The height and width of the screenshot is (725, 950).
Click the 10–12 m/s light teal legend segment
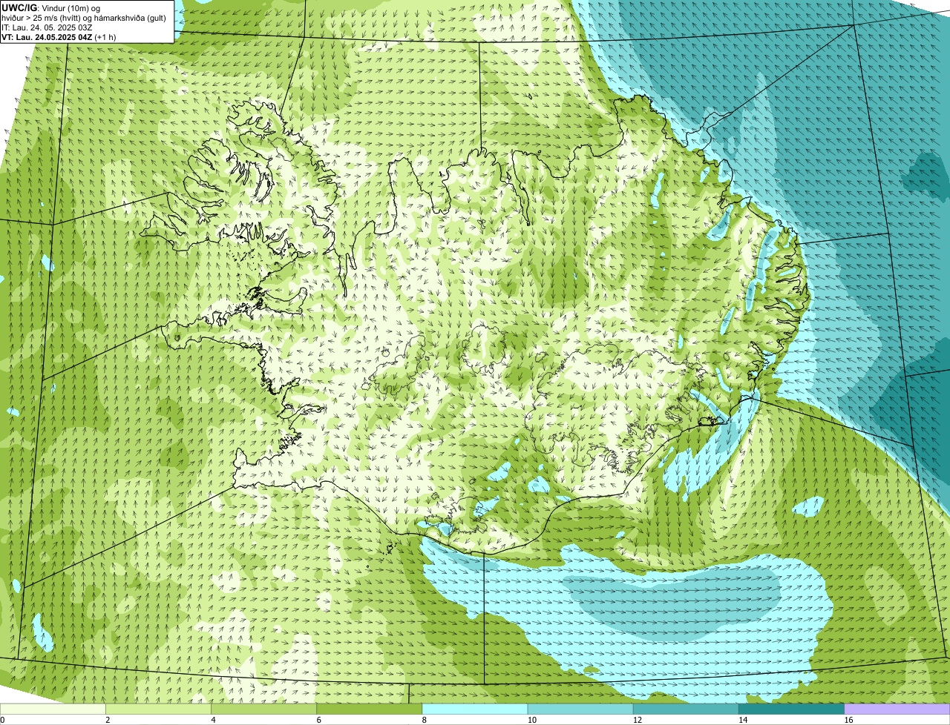pyautogui.click(x=580, y=709)
